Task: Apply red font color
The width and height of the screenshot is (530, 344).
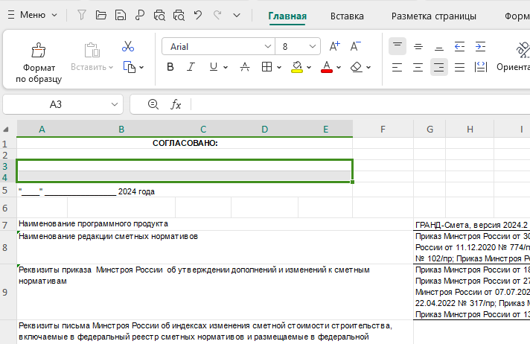Action: pyautogui.click(x=327, y=67)
